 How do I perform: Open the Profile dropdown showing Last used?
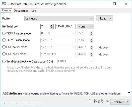pyautogui.click(x=59, y=18)
